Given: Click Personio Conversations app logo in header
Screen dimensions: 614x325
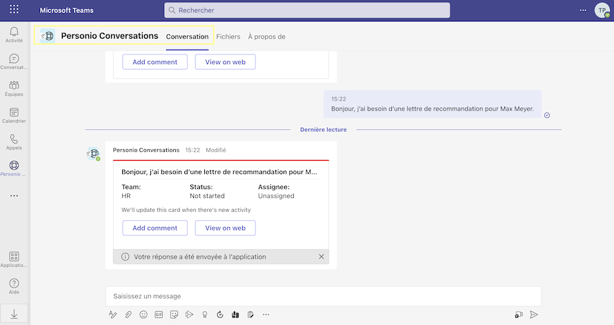Looking at the screenshot, I should click(x=48, y=36).
